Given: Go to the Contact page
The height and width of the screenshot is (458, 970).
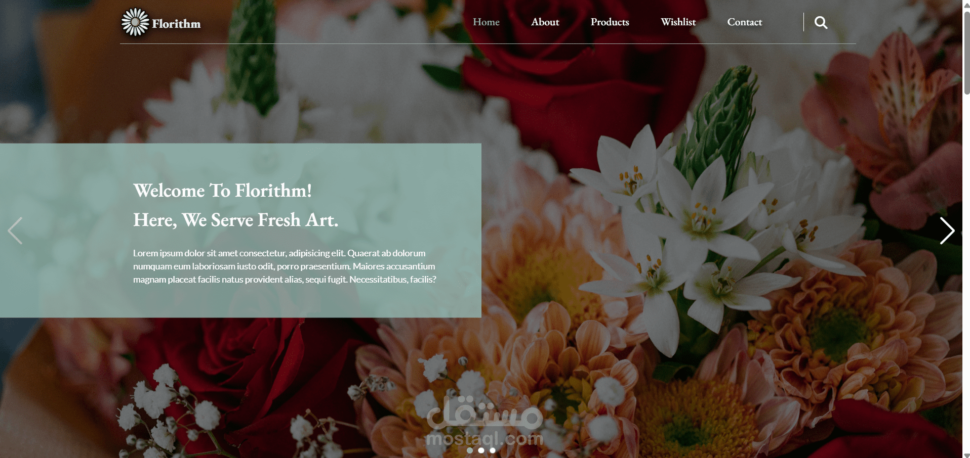Looking at the screenshot, I should [x=744, y=22].
